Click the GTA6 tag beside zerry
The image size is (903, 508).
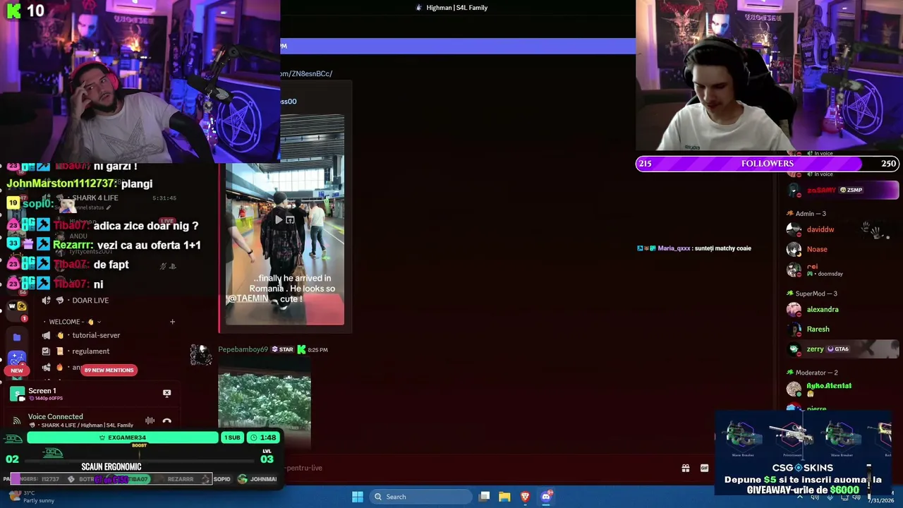pos(838,349)
